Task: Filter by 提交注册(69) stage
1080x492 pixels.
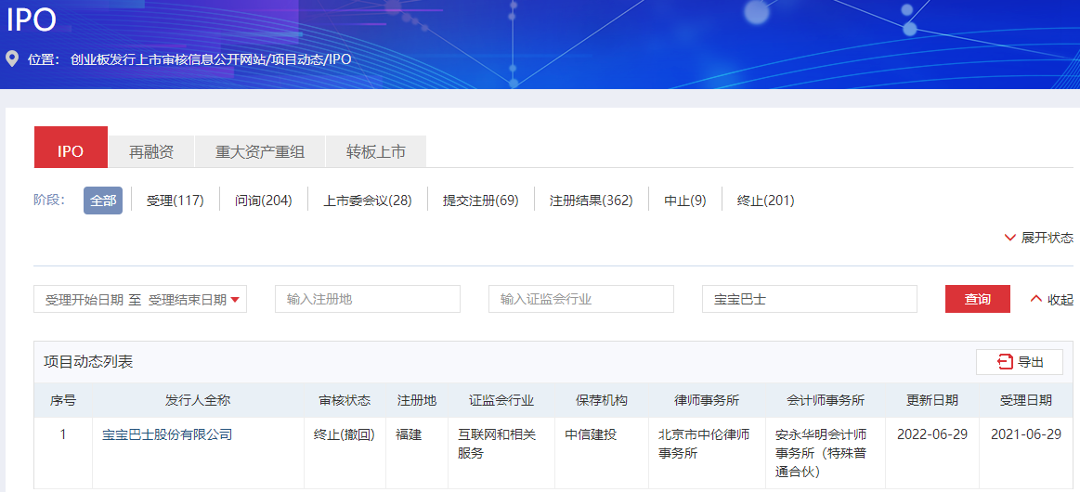Action: pyautogui.click(x=481, y=201)
